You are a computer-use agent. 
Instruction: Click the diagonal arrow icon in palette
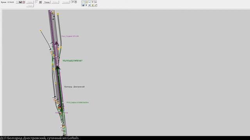[96, 5]
